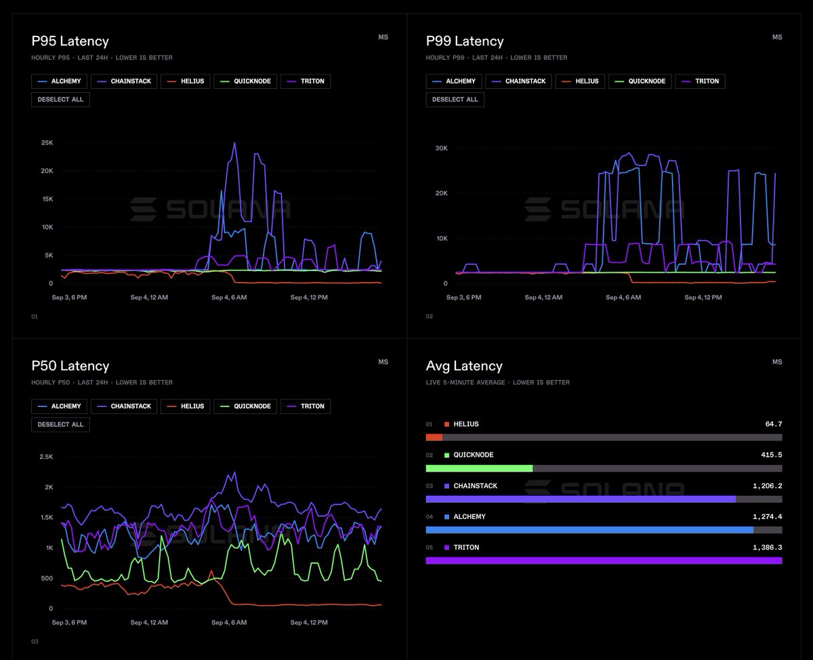813x660 pixels.
Task: Click the 64.7 HELIUS latency value
Action: [774, 424]
